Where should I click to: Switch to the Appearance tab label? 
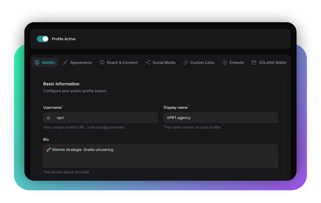[x=81, y=62]
